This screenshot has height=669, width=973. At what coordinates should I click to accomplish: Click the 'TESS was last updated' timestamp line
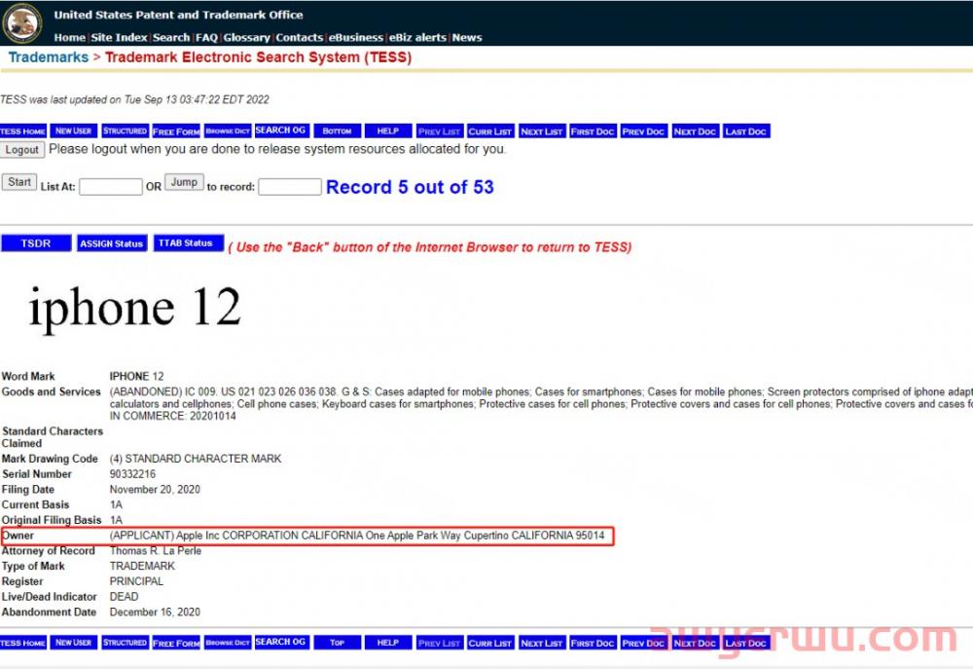coord(134,99)
